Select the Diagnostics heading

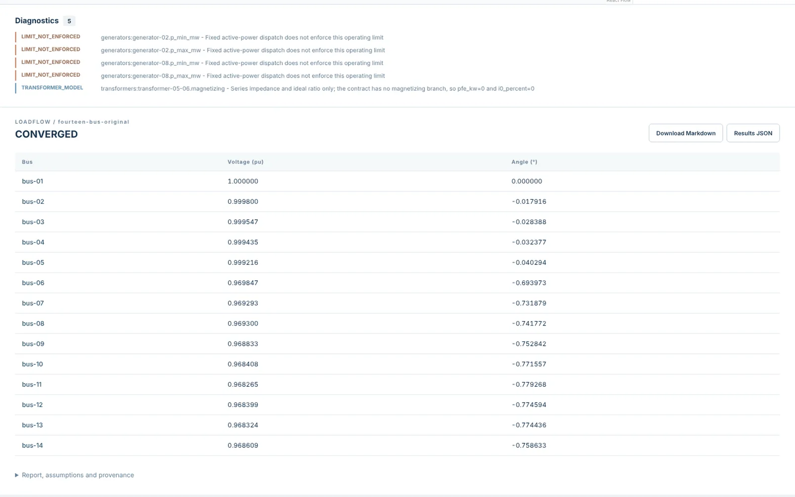point(37,20)
